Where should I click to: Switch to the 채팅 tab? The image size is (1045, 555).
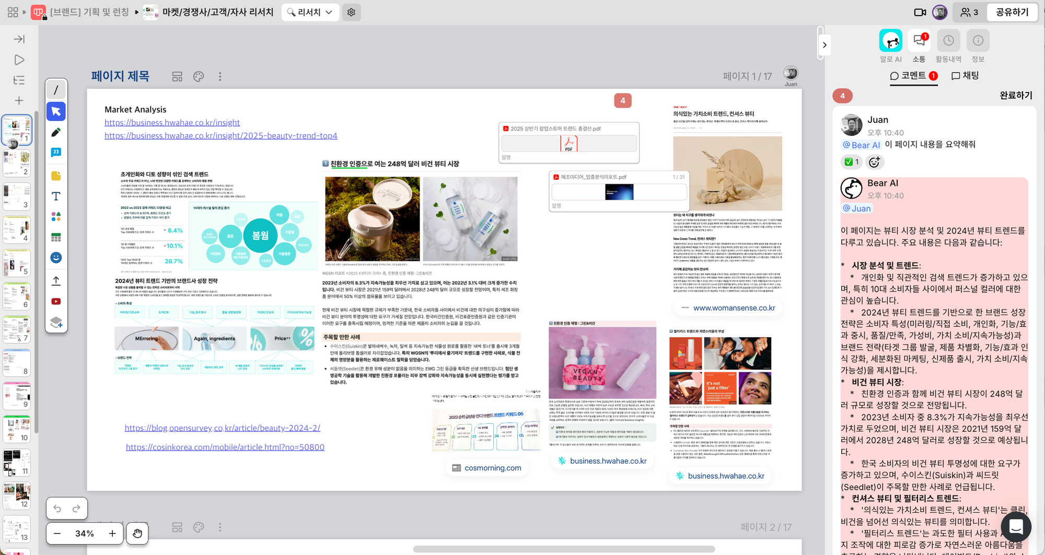coord(965,76)
